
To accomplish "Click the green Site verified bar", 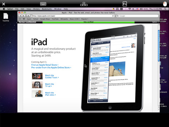I will (88, 22).
